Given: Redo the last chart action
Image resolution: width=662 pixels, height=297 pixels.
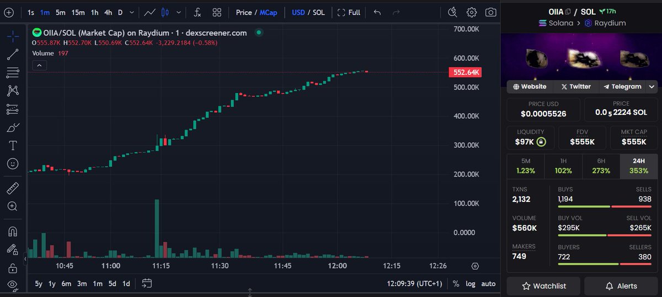Looking at the screenshot, I should (x=396, y=12).
